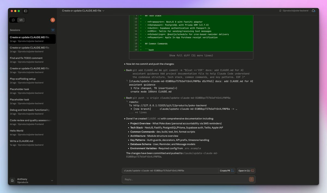Click the cloud environment icon at top right
Image resolution: width=327 pixels, height=193 pixels.
click(313, 11)
